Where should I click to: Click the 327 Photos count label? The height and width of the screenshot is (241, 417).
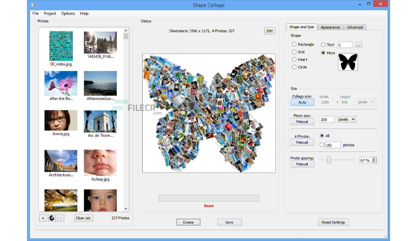[120, 218]
